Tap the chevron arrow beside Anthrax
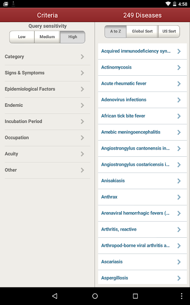Image resolution: width=190 pixels, height=305 pixels. (x=179, y=197)
